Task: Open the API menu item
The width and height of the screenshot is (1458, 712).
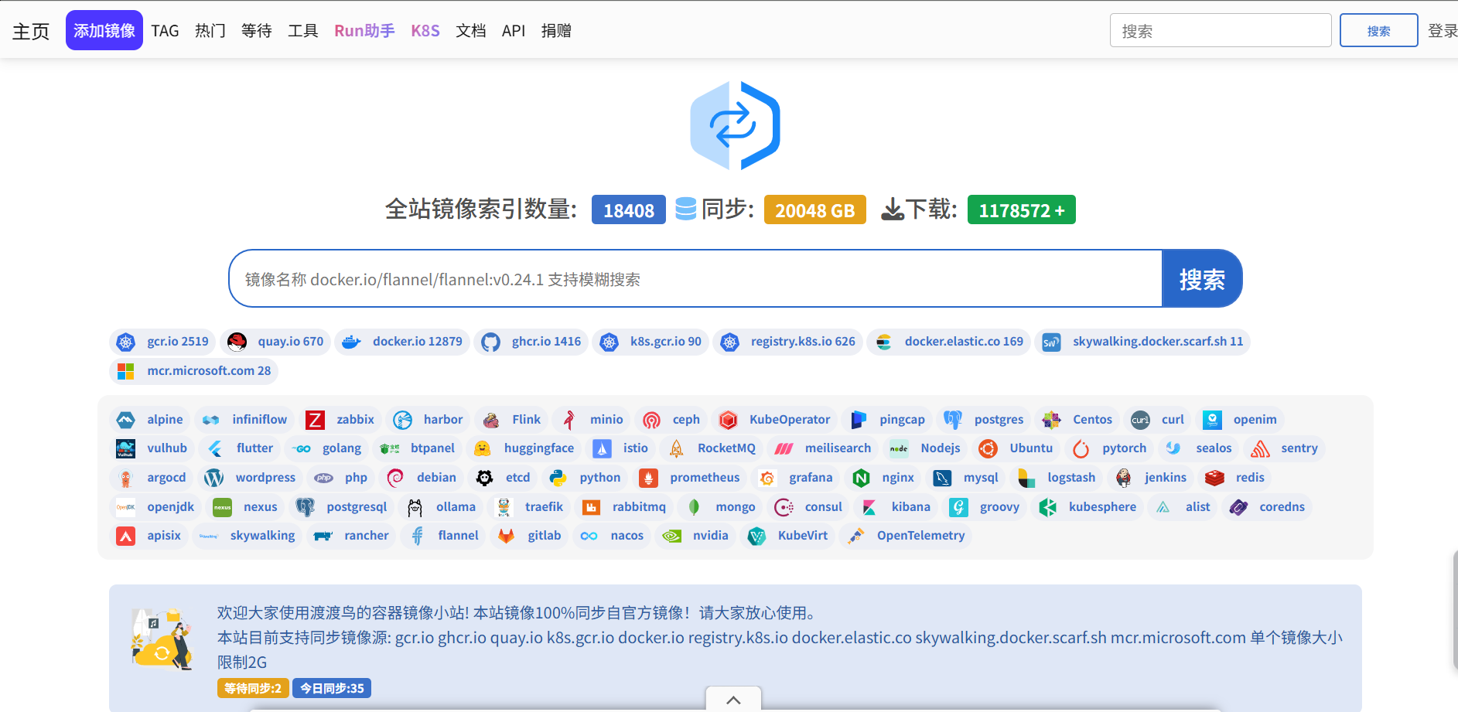Action: point(514,31)
